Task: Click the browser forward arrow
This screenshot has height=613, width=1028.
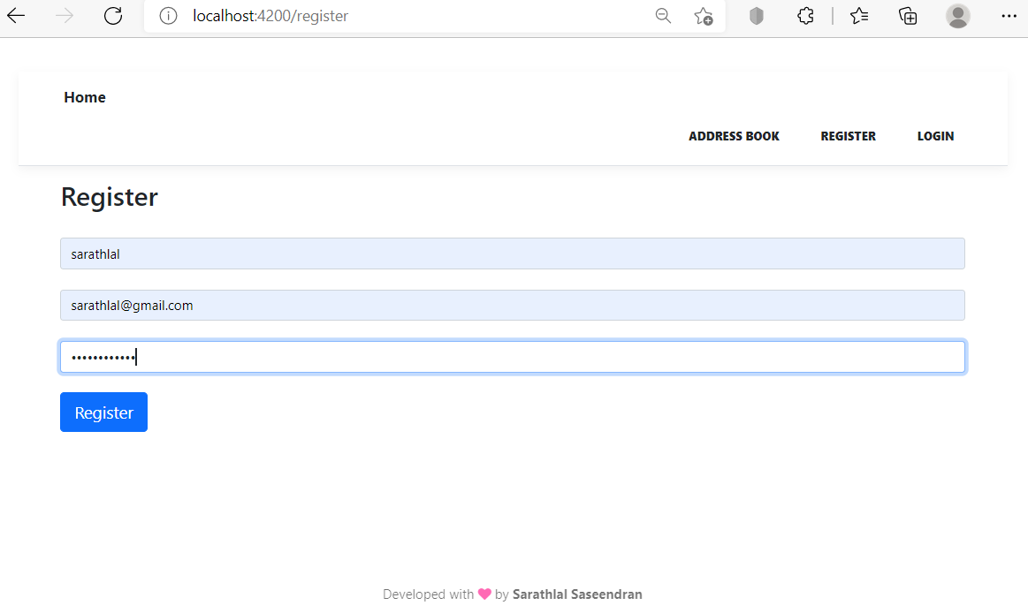Action: tap(65, 16)
